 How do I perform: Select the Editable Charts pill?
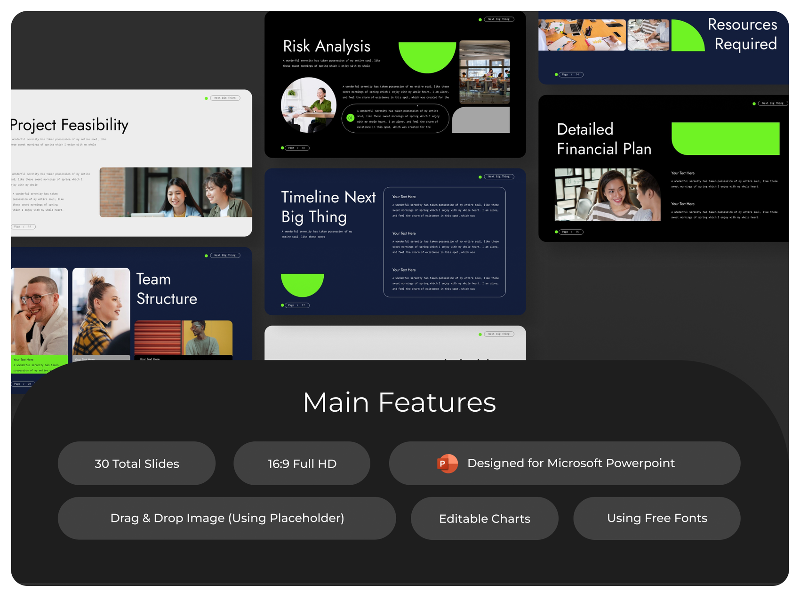tap(484, 518)
